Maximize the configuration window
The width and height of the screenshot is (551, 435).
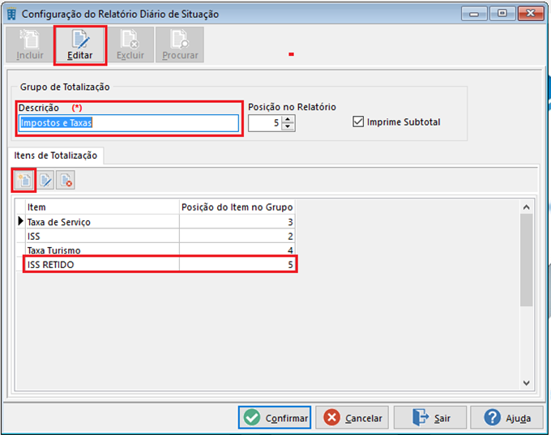tap(502, 14)
